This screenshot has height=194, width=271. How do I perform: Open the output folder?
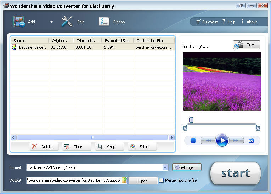143,181
